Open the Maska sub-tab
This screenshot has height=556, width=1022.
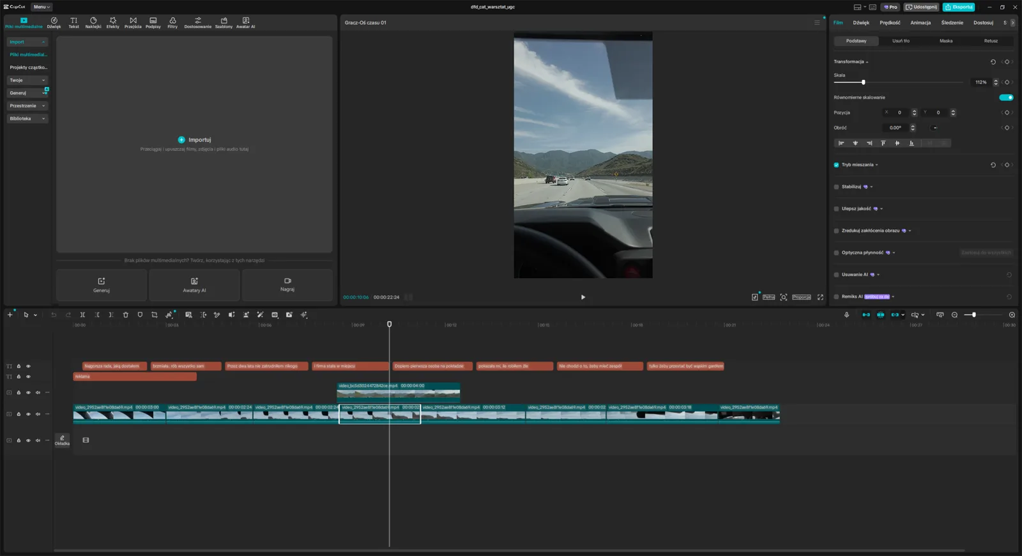pyautogui.click(x=946, y=41)
